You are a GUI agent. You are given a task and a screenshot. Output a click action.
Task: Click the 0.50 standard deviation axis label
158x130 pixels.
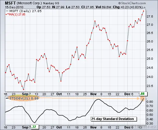(150, 115)
